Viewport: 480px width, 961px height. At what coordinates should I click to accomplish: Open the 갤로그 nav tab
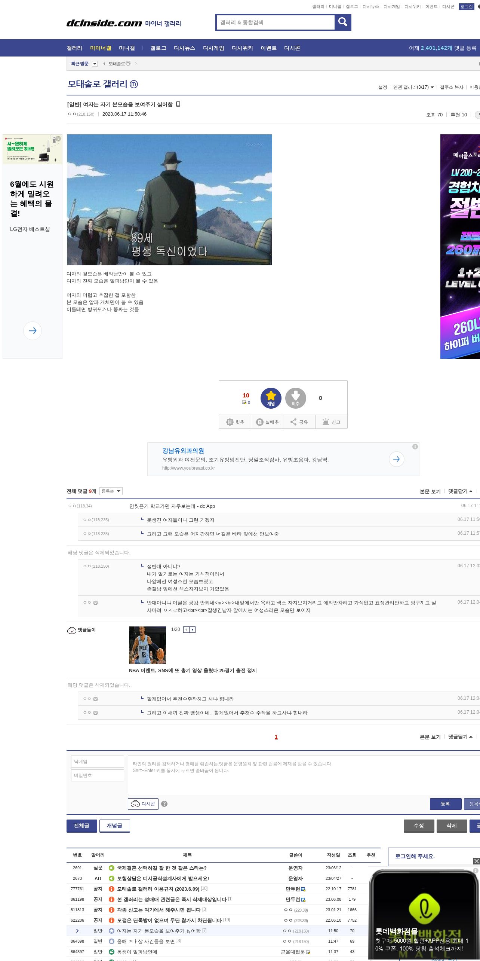coord(158,48)
